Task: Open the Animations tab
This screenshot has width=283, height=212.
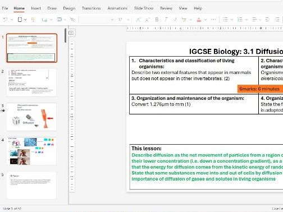Action: click(x=117, y=8)
